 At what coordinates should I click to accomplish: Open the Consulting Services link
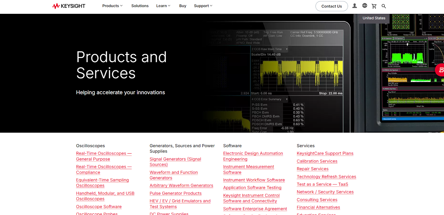317,200
